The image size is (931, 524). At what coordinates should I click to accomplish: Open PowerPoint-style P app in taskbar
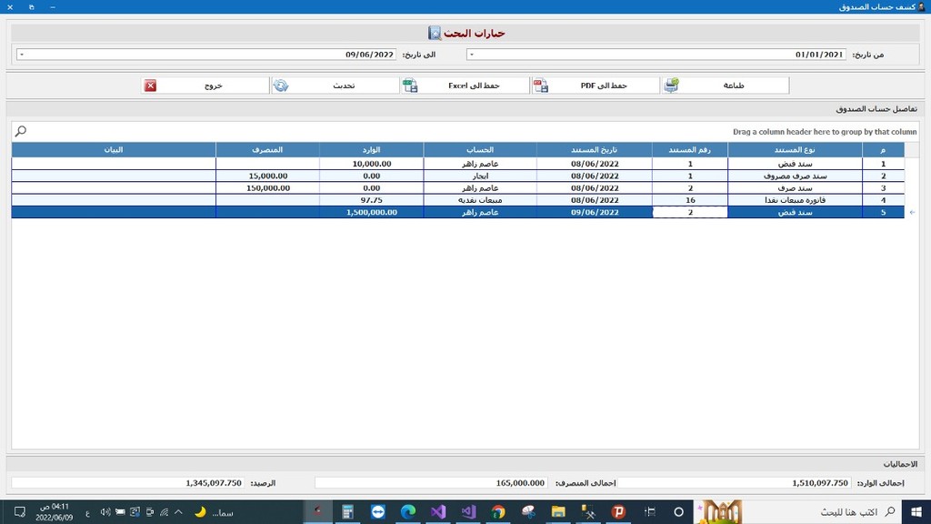coord(618,511)
